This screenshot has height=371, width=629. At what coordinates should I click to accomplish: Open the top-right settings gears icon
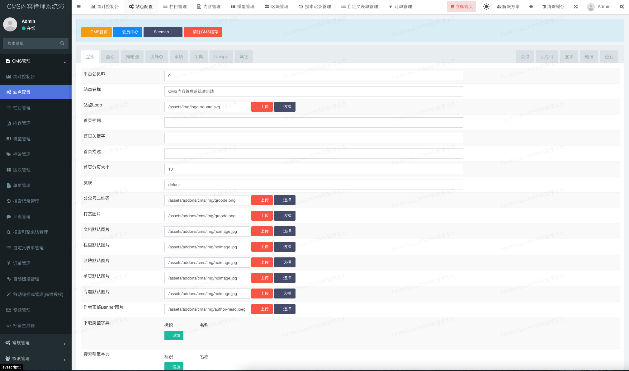coord(622,7)
